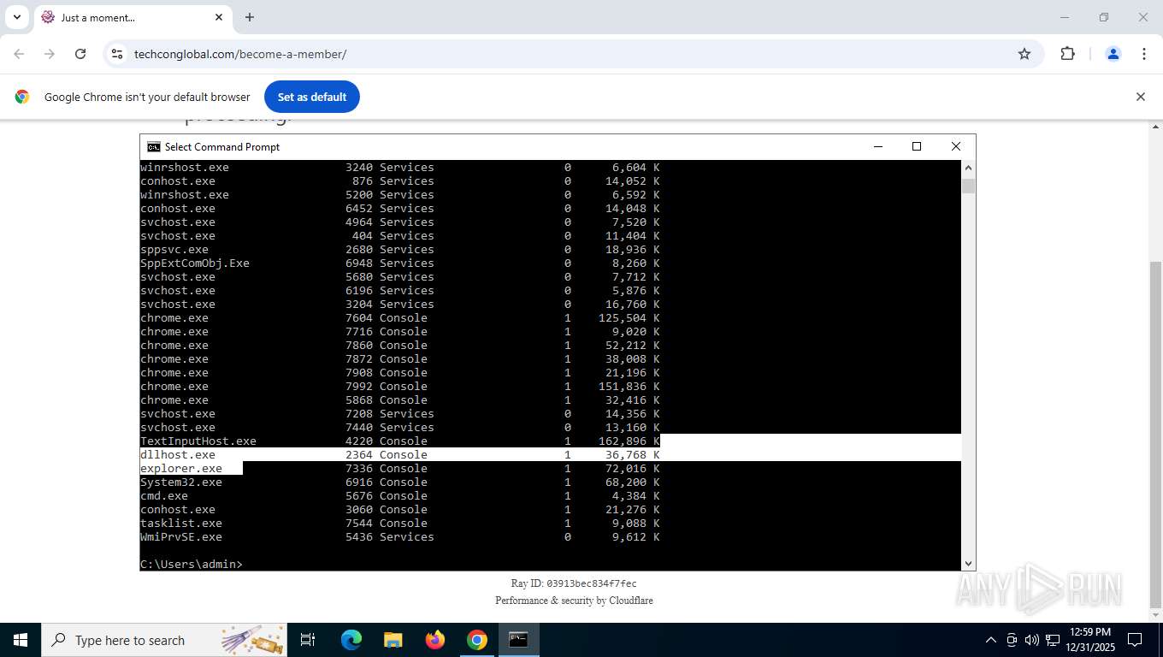The width and height of the screenshot is (1163, 657).
Task: Reload the current page
Action: click(x=80, y=54)
